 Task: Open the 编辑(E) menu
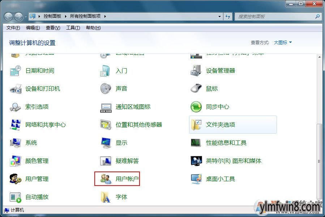coord(33,28)
